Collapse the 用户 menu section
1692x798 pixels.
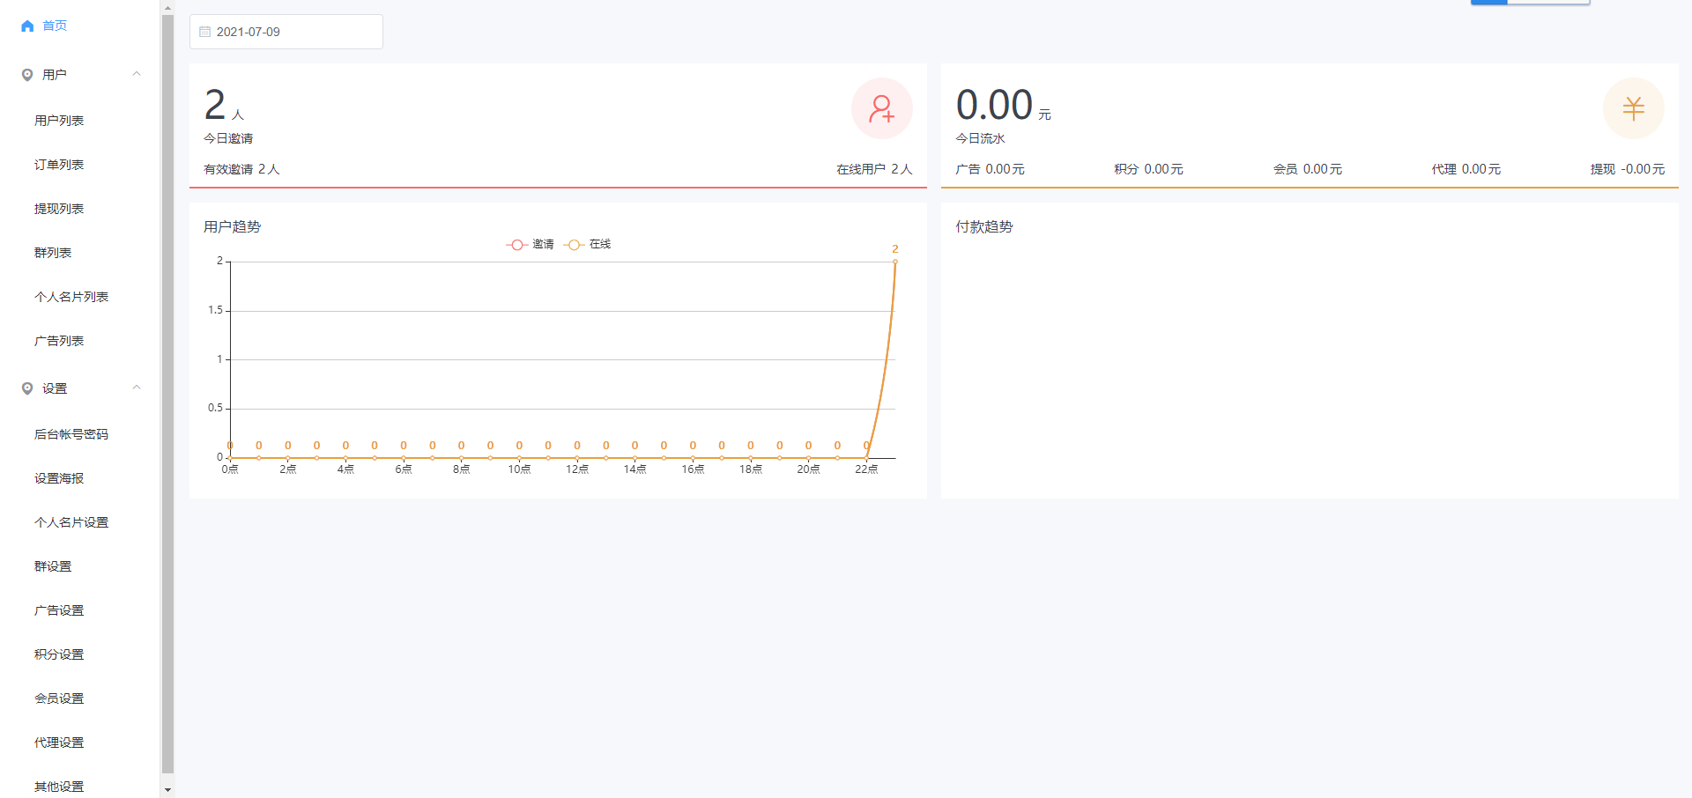(137, 74)
